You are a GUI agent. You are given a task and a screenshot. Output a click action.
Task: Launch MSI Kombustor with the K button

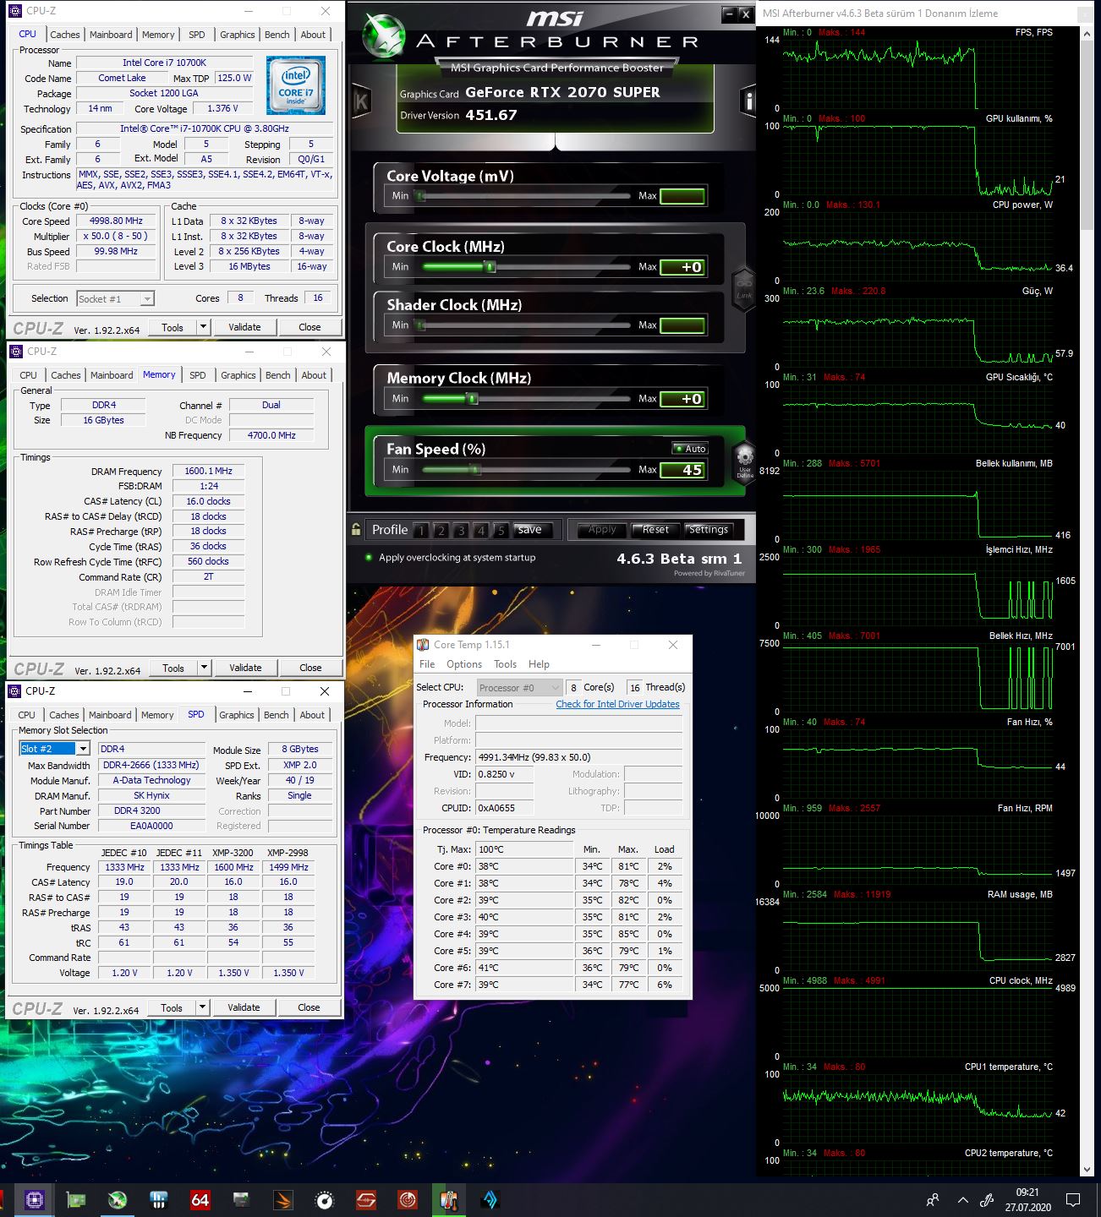coord(361,102)
